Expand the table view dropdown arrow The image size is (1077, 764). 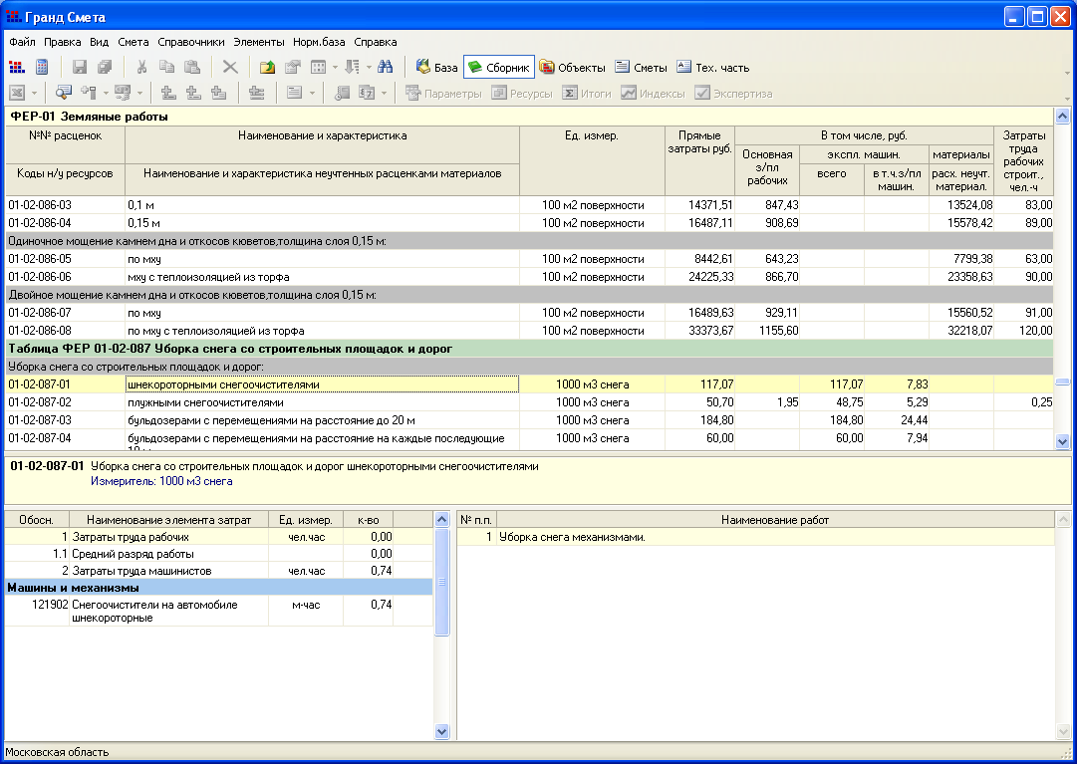point(335,68)
